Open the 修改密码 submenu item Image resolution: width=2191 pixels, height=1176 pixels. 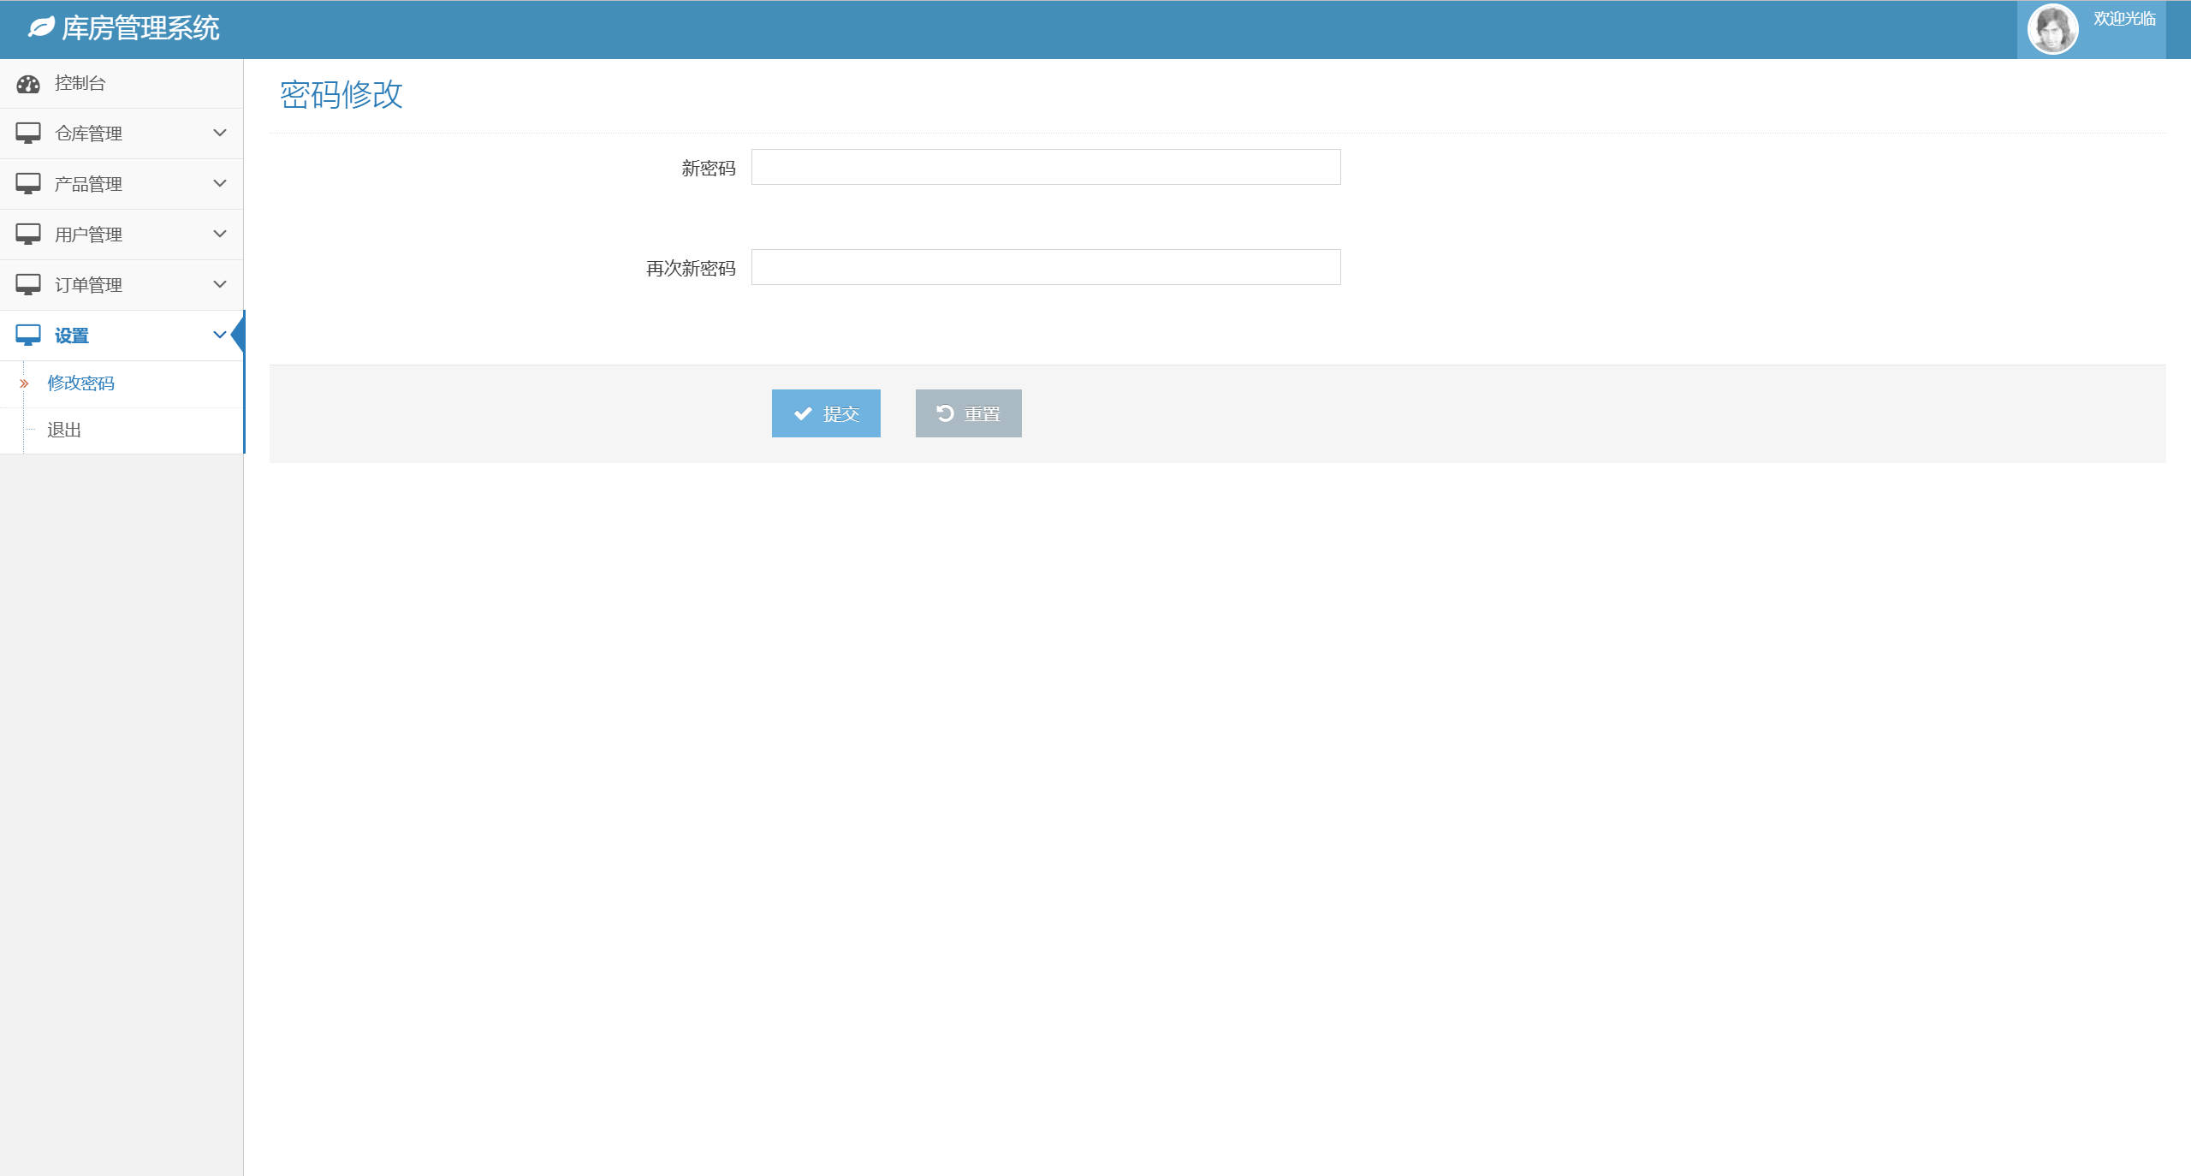(80, 383)
